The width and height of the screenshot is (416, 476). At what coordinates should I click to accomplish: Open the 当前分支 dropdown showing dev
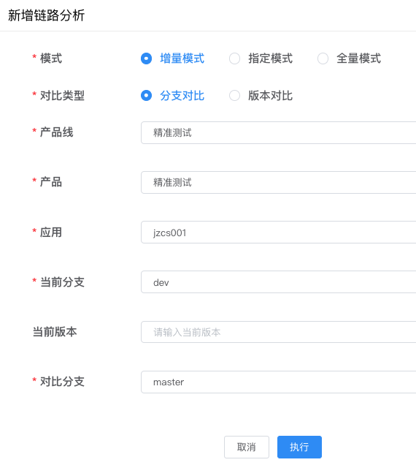tap(279, 282)
